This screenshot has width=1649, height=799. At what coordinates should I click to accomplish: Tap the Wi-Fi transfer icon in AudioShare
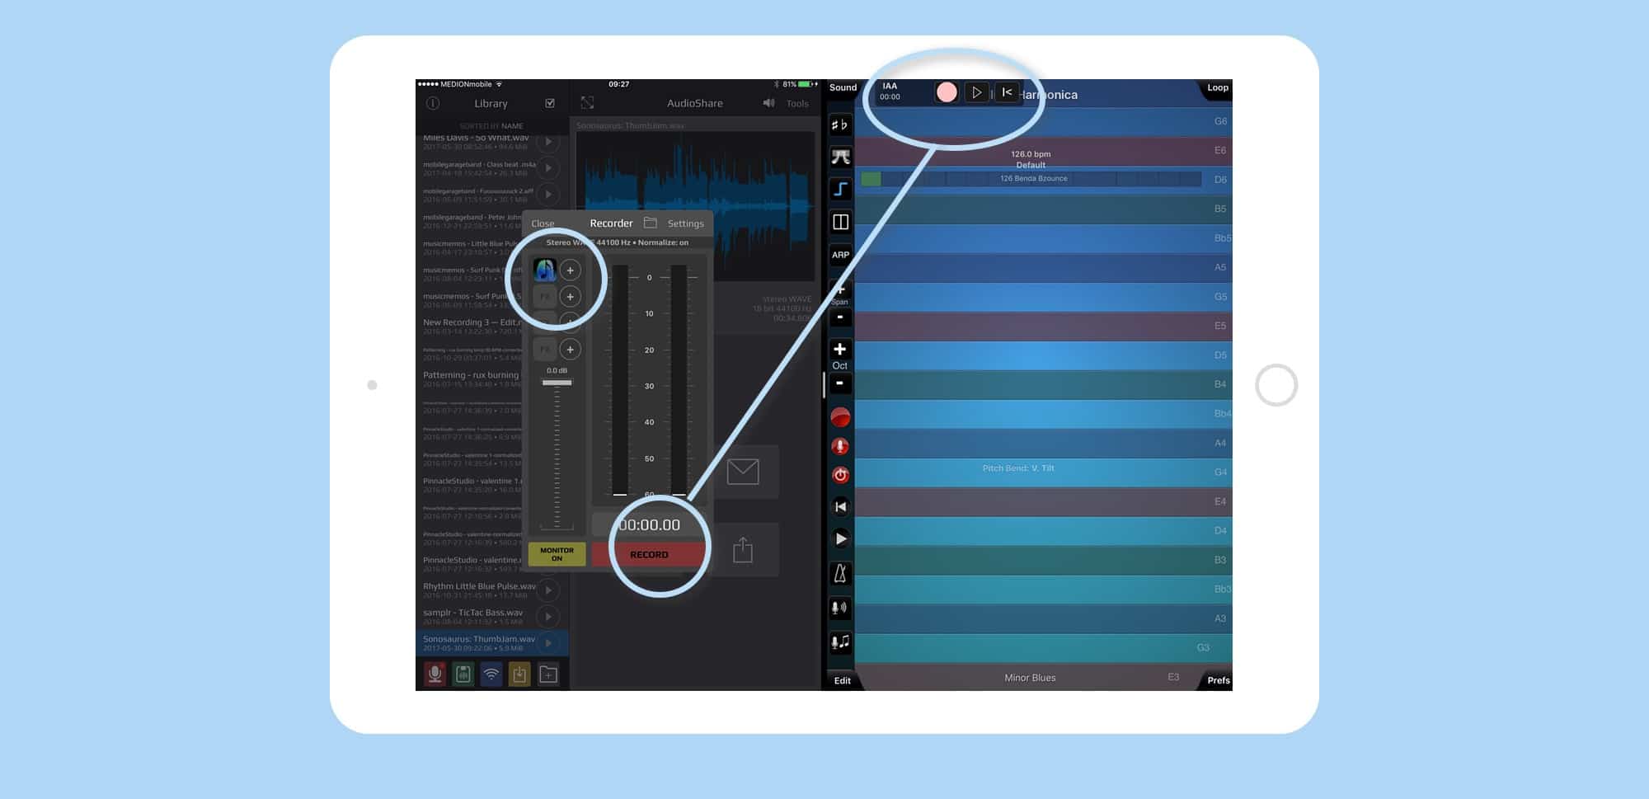point(491,674)
